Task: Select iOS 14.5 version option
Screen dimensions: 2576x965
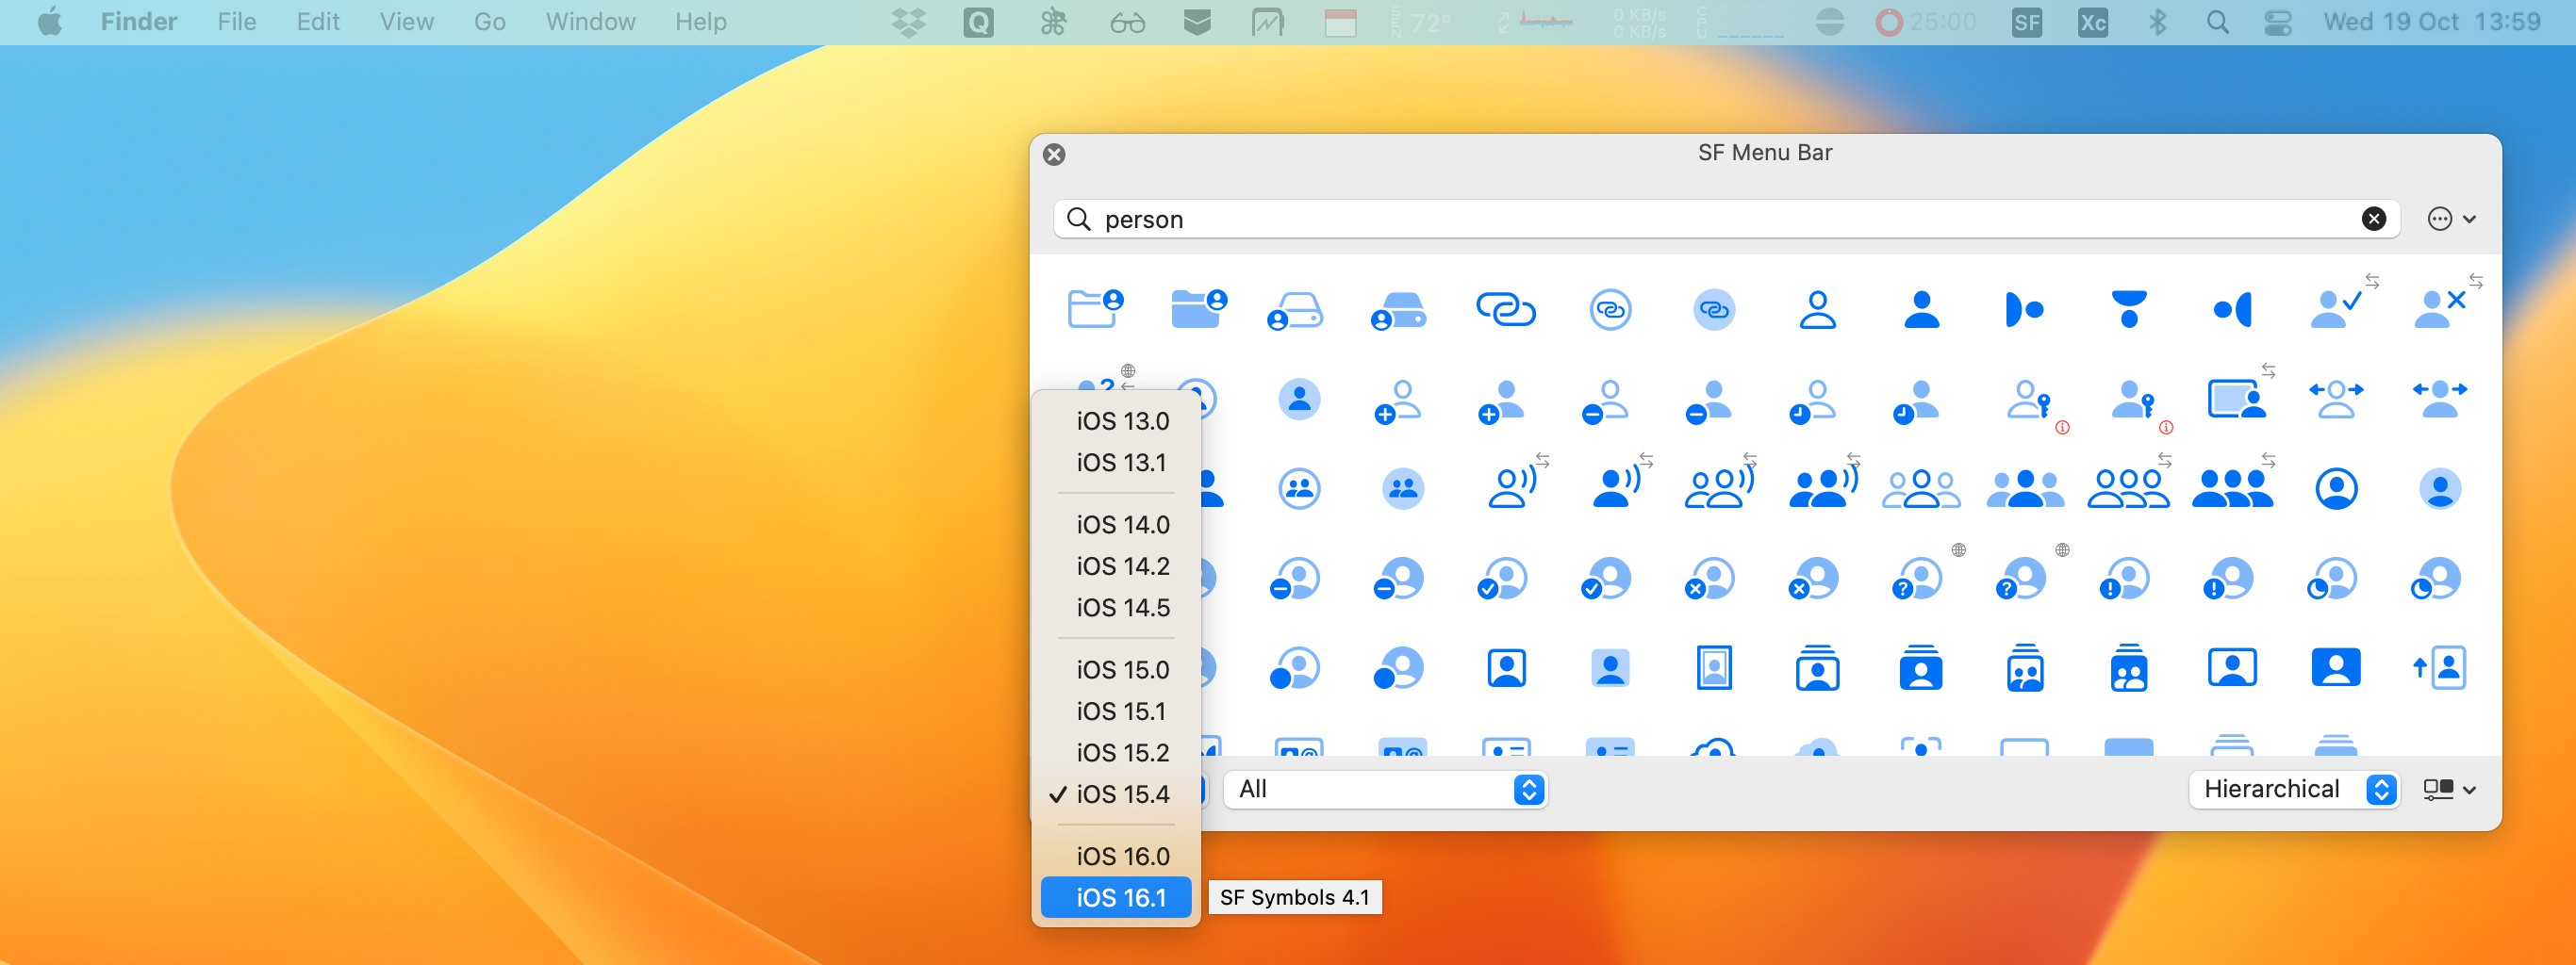Action: (x=1121, y=608)
